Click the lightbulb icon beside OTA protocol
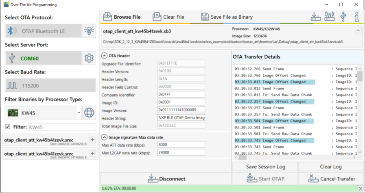Viewport: 365px width, 193px height. tap(89, 31)
